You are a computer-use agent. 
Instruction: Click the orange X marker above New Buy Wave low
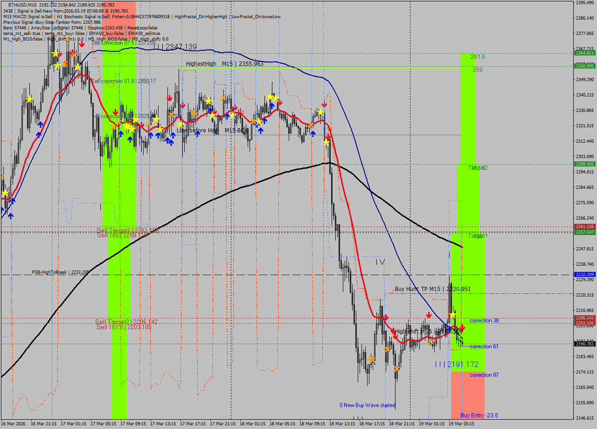(396, 369)
